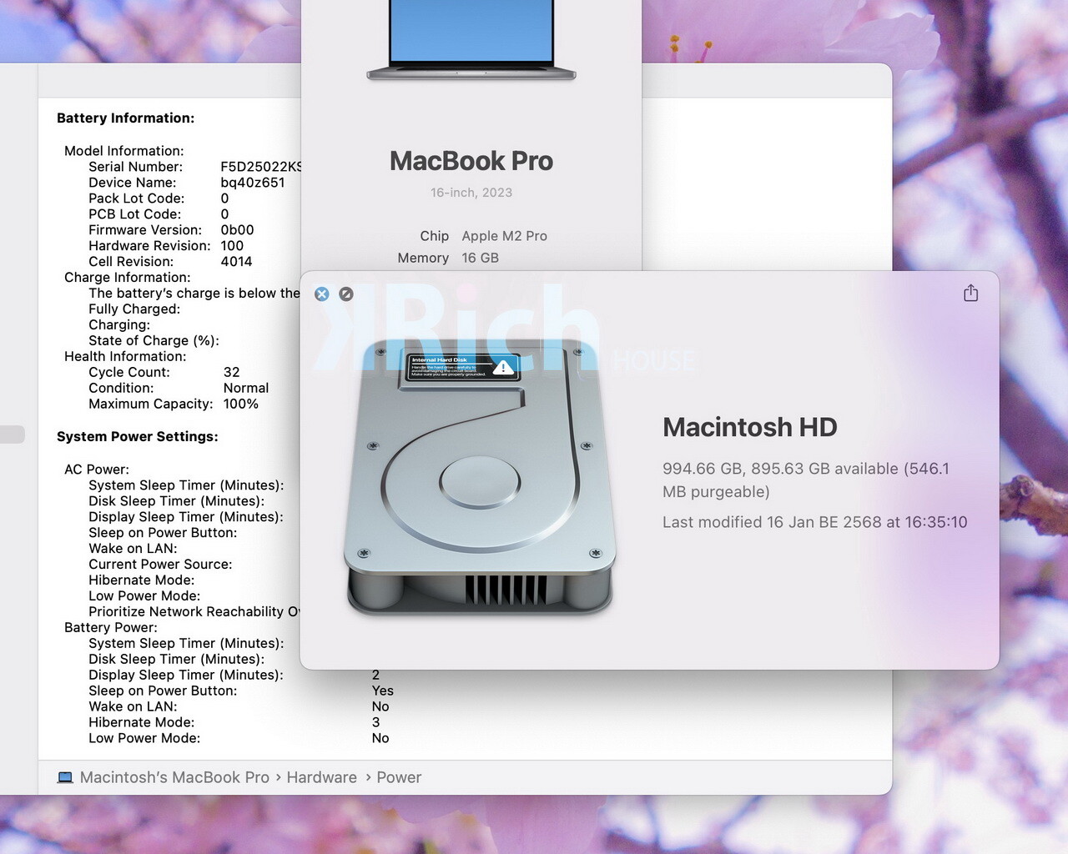Image resolution: width=1068 pixels, height=854 pixels.
Task: Click the "Battery Power:" section label
Action: click(x=111, y=628)
